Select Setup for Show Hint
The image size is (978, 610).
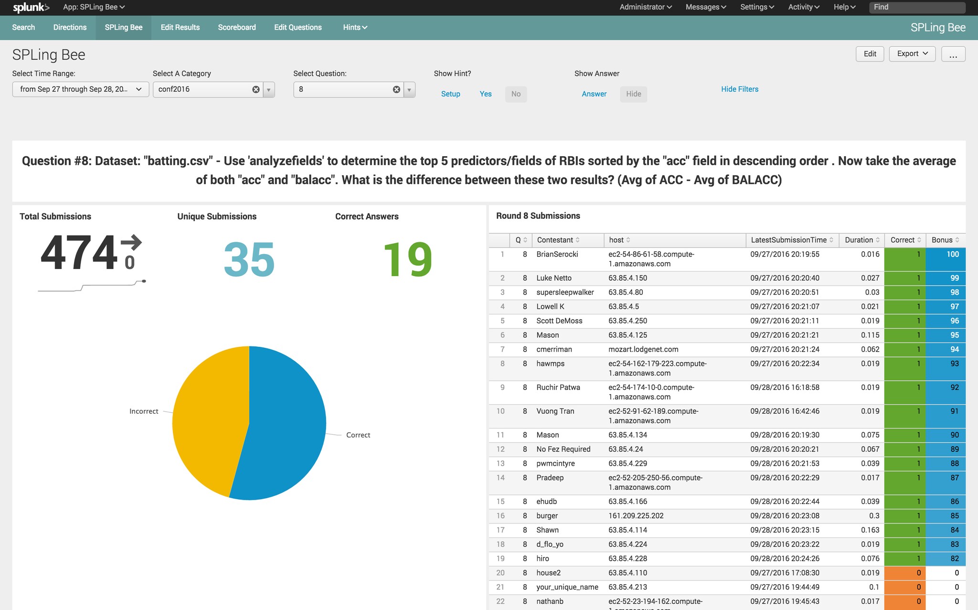[x=450, y=94]
